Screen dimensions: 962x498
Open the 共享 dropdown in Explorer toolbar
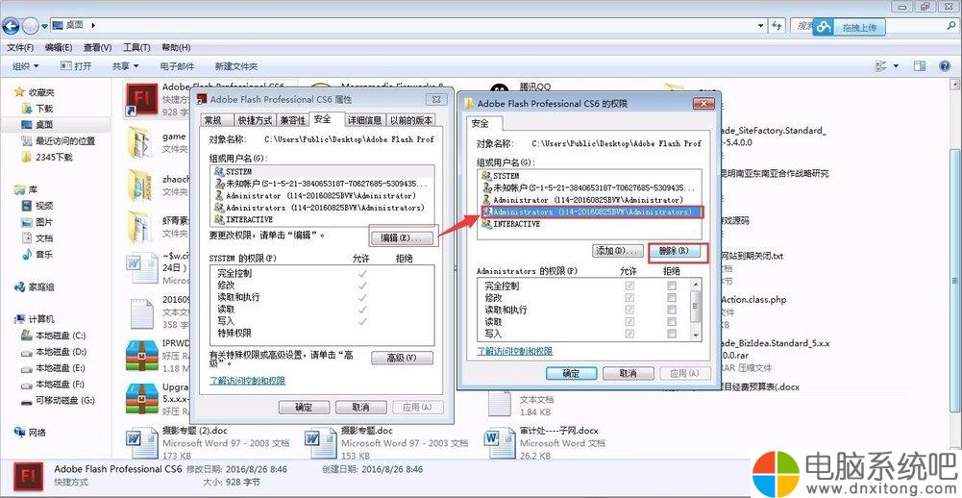pos(125,65)
